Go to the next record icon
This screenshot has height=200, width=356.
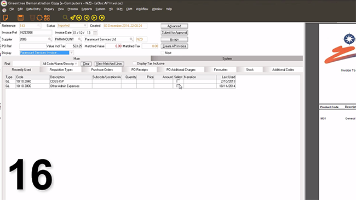94,17
